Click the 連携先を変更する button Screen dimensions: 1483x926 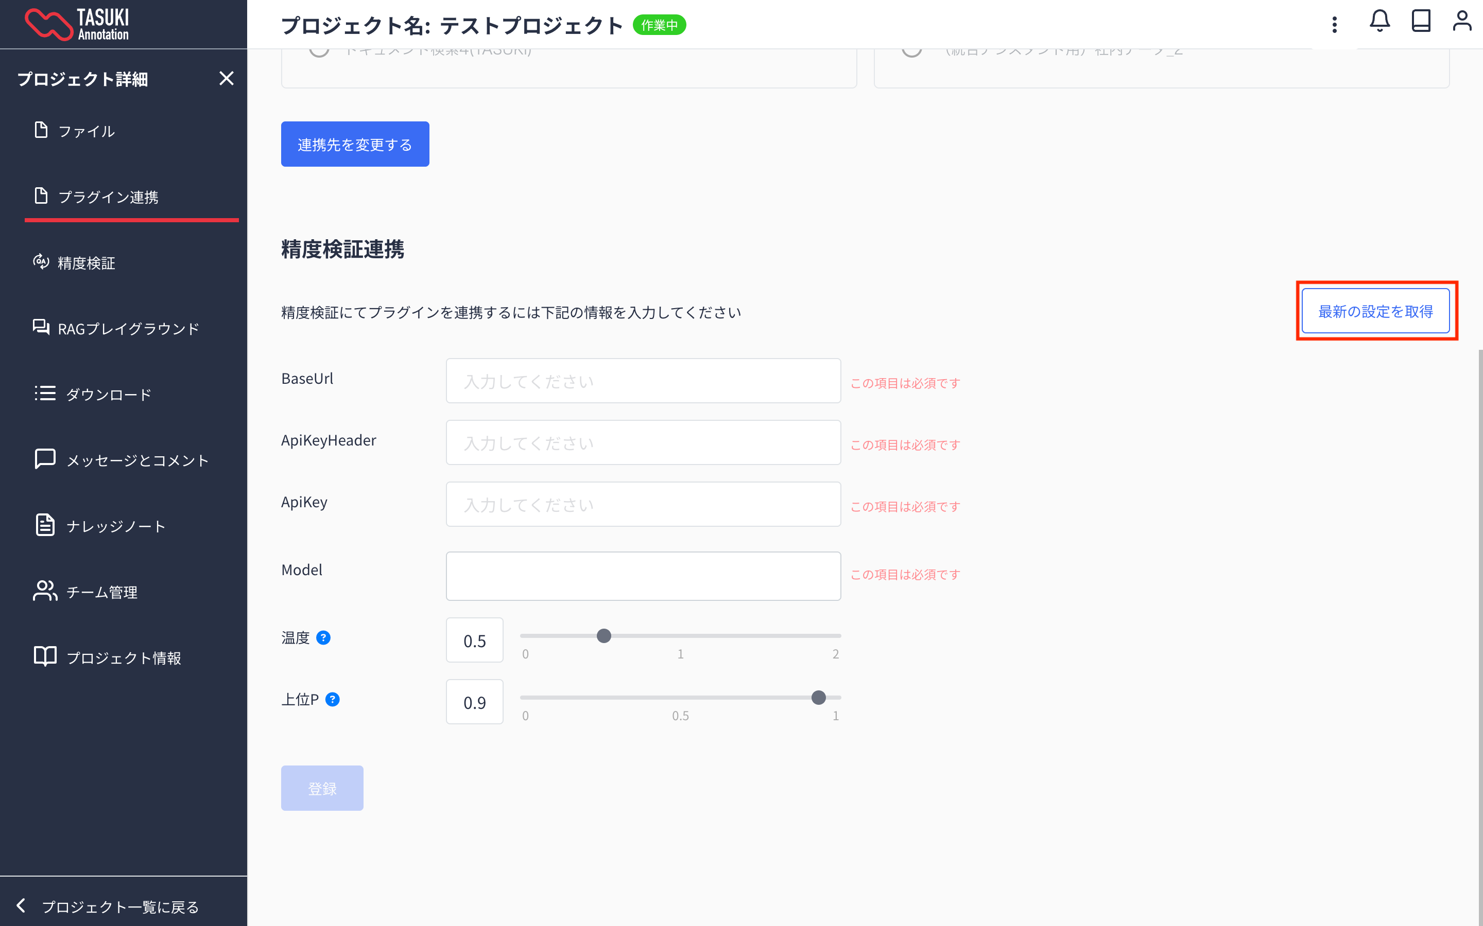(355, 144)
